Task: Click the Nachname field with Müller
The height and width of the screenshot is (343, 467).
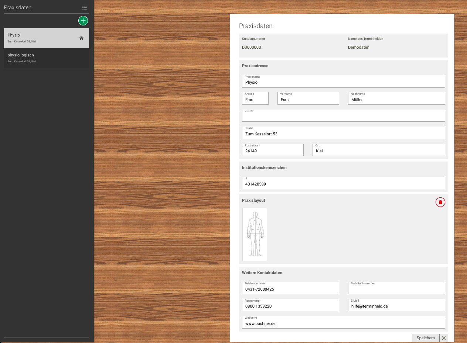Action: coord(396,99)
